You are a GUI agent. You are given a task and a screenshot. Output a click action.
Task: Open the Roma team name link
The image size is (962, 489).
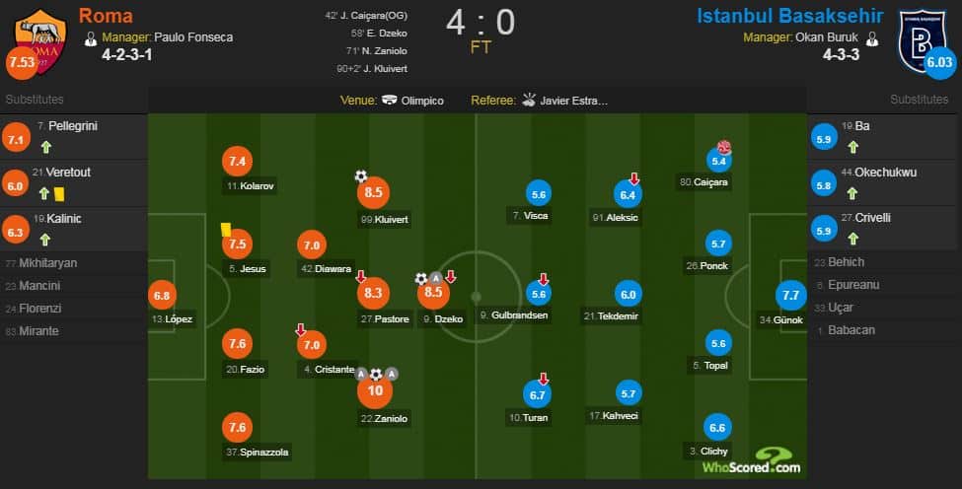click(106, 16)
